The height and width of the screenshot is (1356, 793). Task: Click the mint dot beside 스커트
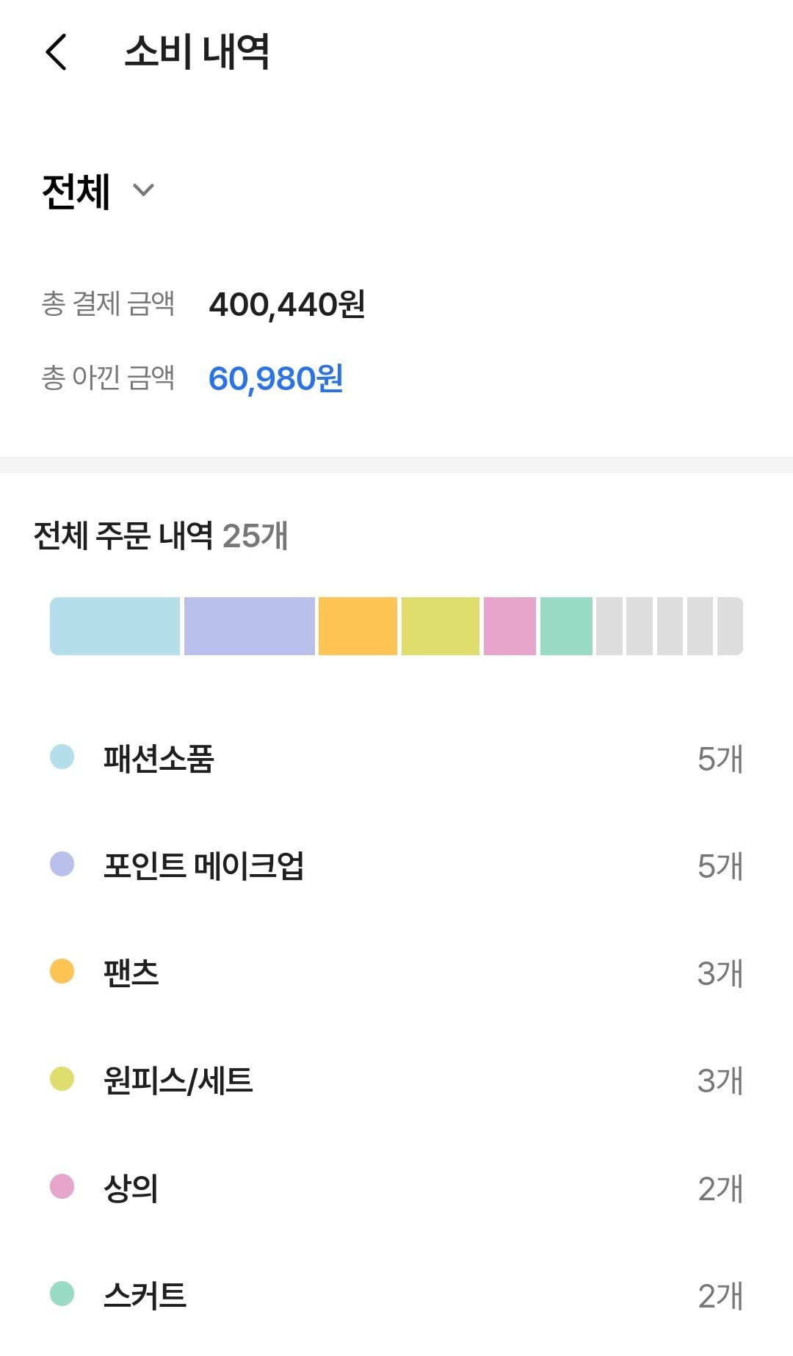pyautogui.click(x=62, y=1294)
